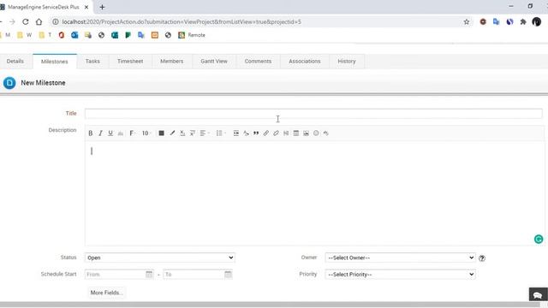Open the browser profile avatar
Viewport: 548px width, 308px height.
click(537, 21)
